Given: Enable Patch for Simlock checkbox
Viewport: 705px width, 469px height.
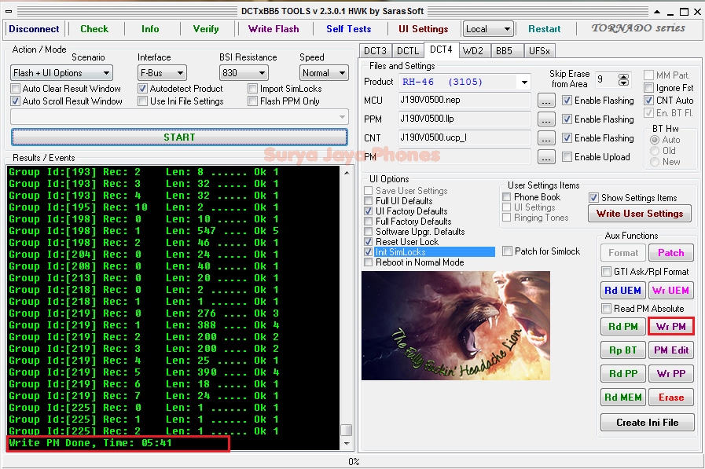Looking at the screenshot, I should (x=507, y=251).
